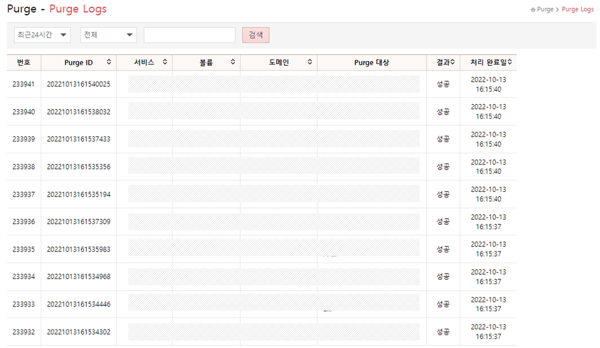Open Purge Logs breadcrumb link
Image resolution: width=600 pixels, height=348 pixels.
tap(578, 9)
